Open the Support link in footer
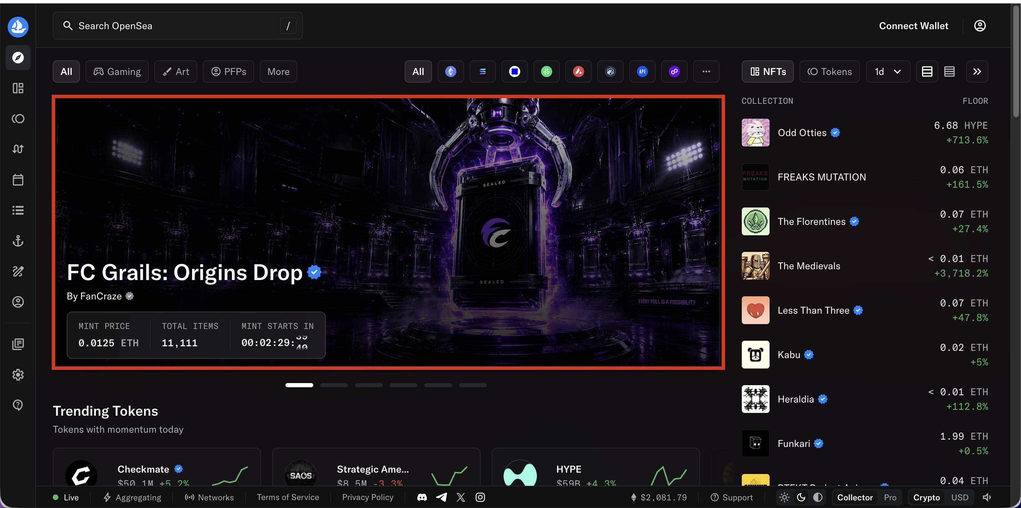 pyautogui.click(x=732, y=497)
